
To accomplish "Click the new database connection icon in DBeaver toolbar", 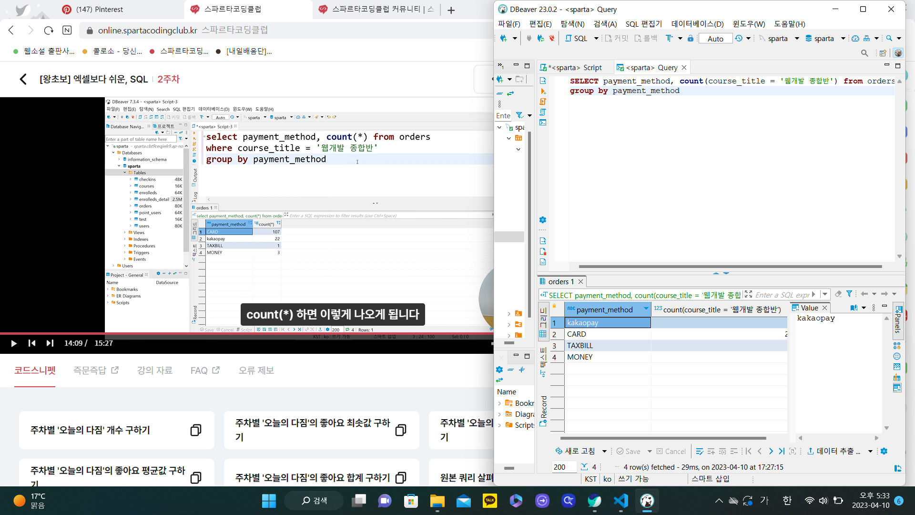I will coord(504,38).
